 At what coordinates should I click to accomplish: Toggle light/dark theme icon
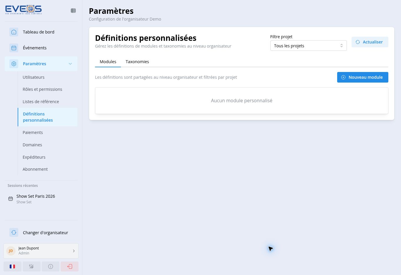31,266
